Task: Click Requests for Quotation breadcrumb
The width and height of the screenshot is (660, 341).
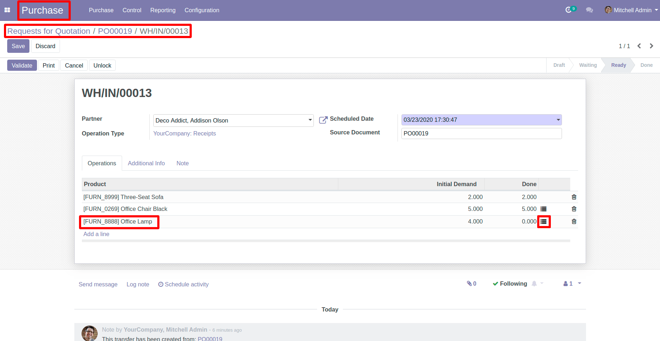Action: (49, 31)
